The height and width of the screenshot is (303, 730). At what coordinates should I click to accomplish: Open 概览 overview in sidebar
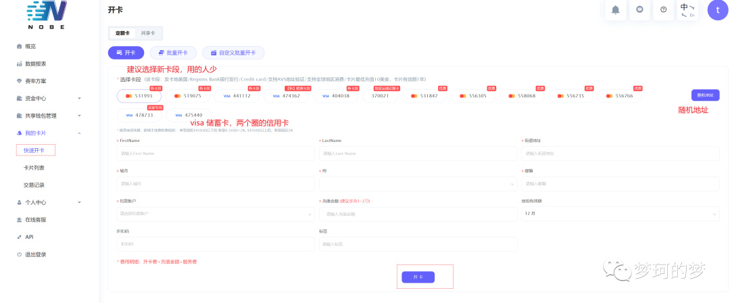pos(30,46)
